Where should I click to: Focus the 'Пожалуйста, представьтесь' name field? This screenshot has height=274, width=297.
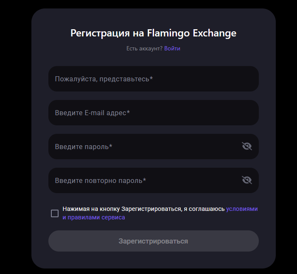[153, 79]
